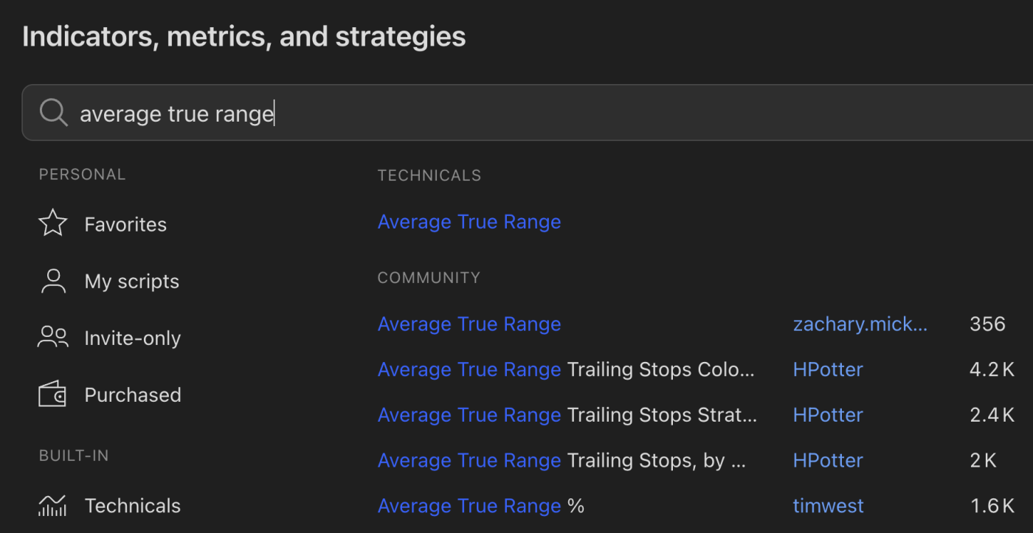1033x533 pixels.
Task: Click the My scripts person icon
Action: click(x=53, y=281)
